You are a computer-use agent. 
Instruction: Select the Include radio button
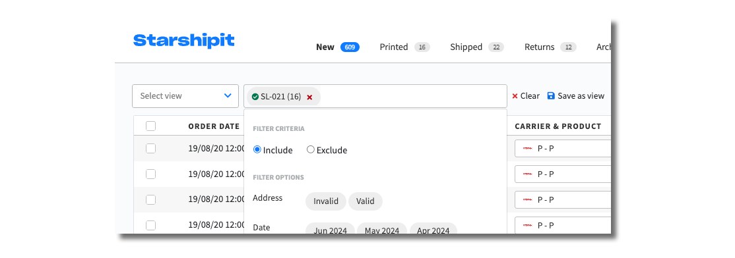(x=257, y=149)
